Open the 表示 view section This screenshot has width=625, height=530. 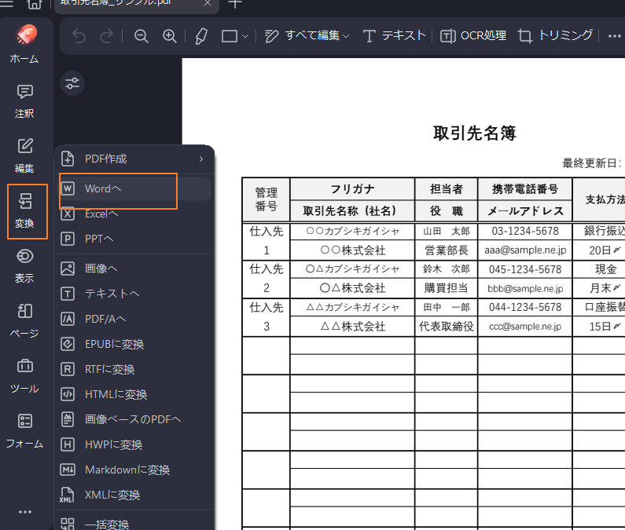(24, 265)
